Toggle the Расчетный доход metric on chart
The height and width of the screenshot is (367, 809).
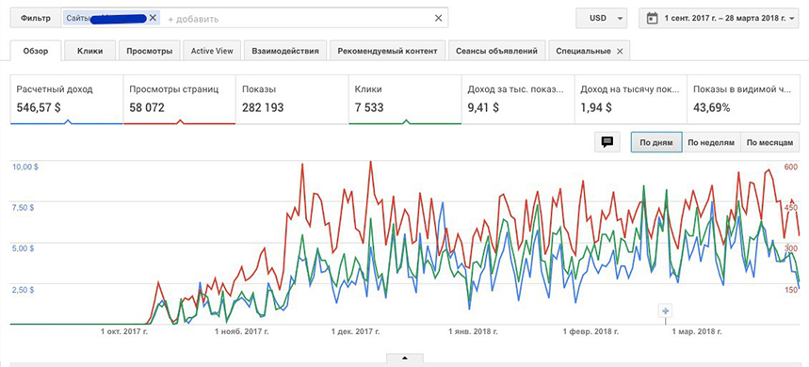67,99
